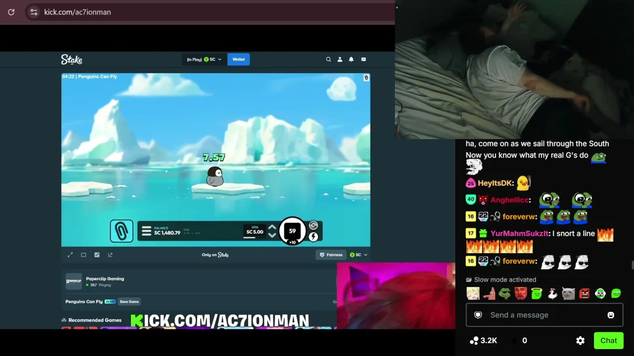Viewport: 634px width, 356px height.
Task: Insert the Patrick Star emote
Action: [x=489, y=294]
